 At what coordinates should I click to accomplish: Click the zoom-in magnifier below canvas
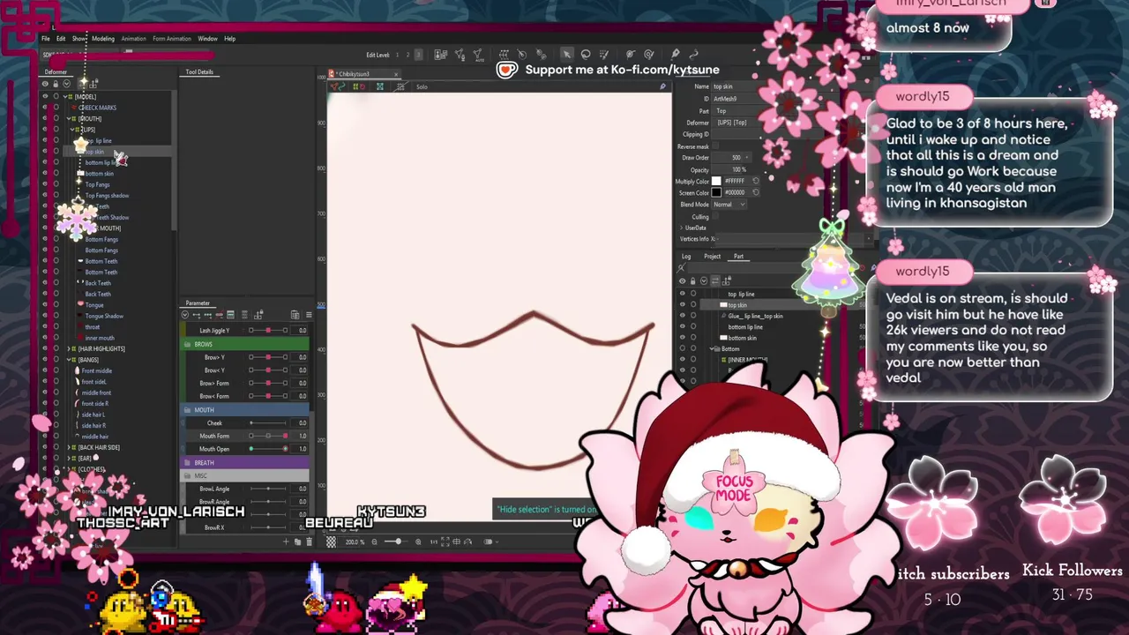tap(418, 542)
